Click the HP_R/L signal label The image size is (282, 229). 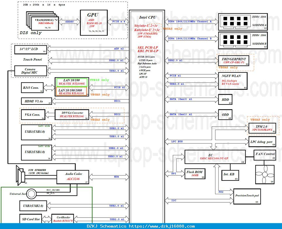click(51, 193)
